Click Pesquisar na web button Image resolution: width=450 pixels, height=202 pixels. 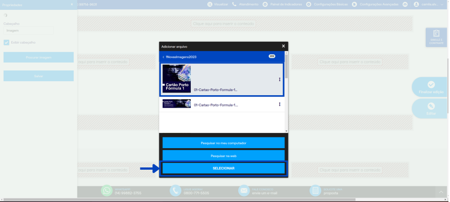224,156
